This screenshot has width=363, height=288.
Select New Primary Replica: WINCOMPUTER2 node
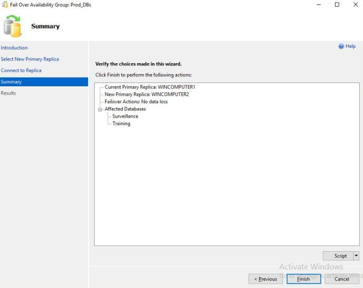(146, 95)
